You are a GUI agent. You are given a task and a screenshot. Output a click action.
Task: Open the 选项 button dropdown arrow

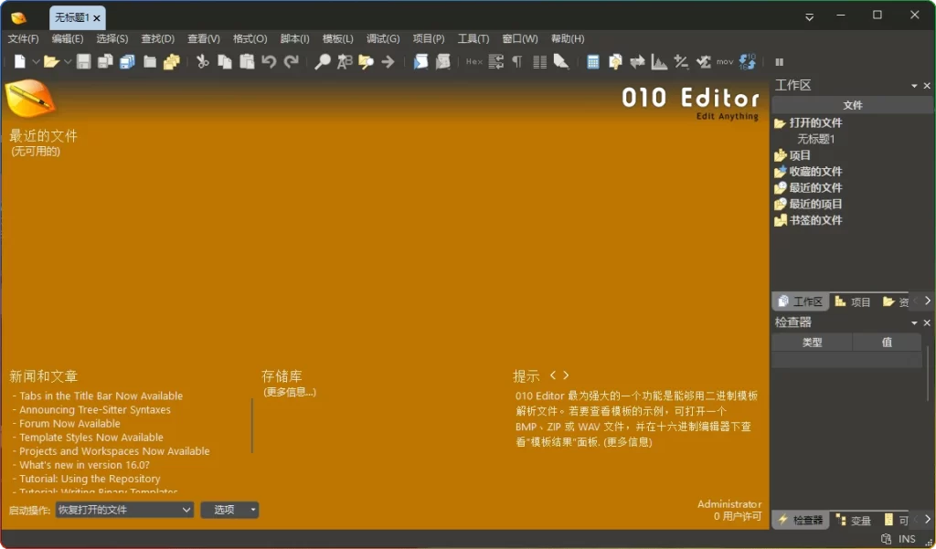click(x=253, y=510)
